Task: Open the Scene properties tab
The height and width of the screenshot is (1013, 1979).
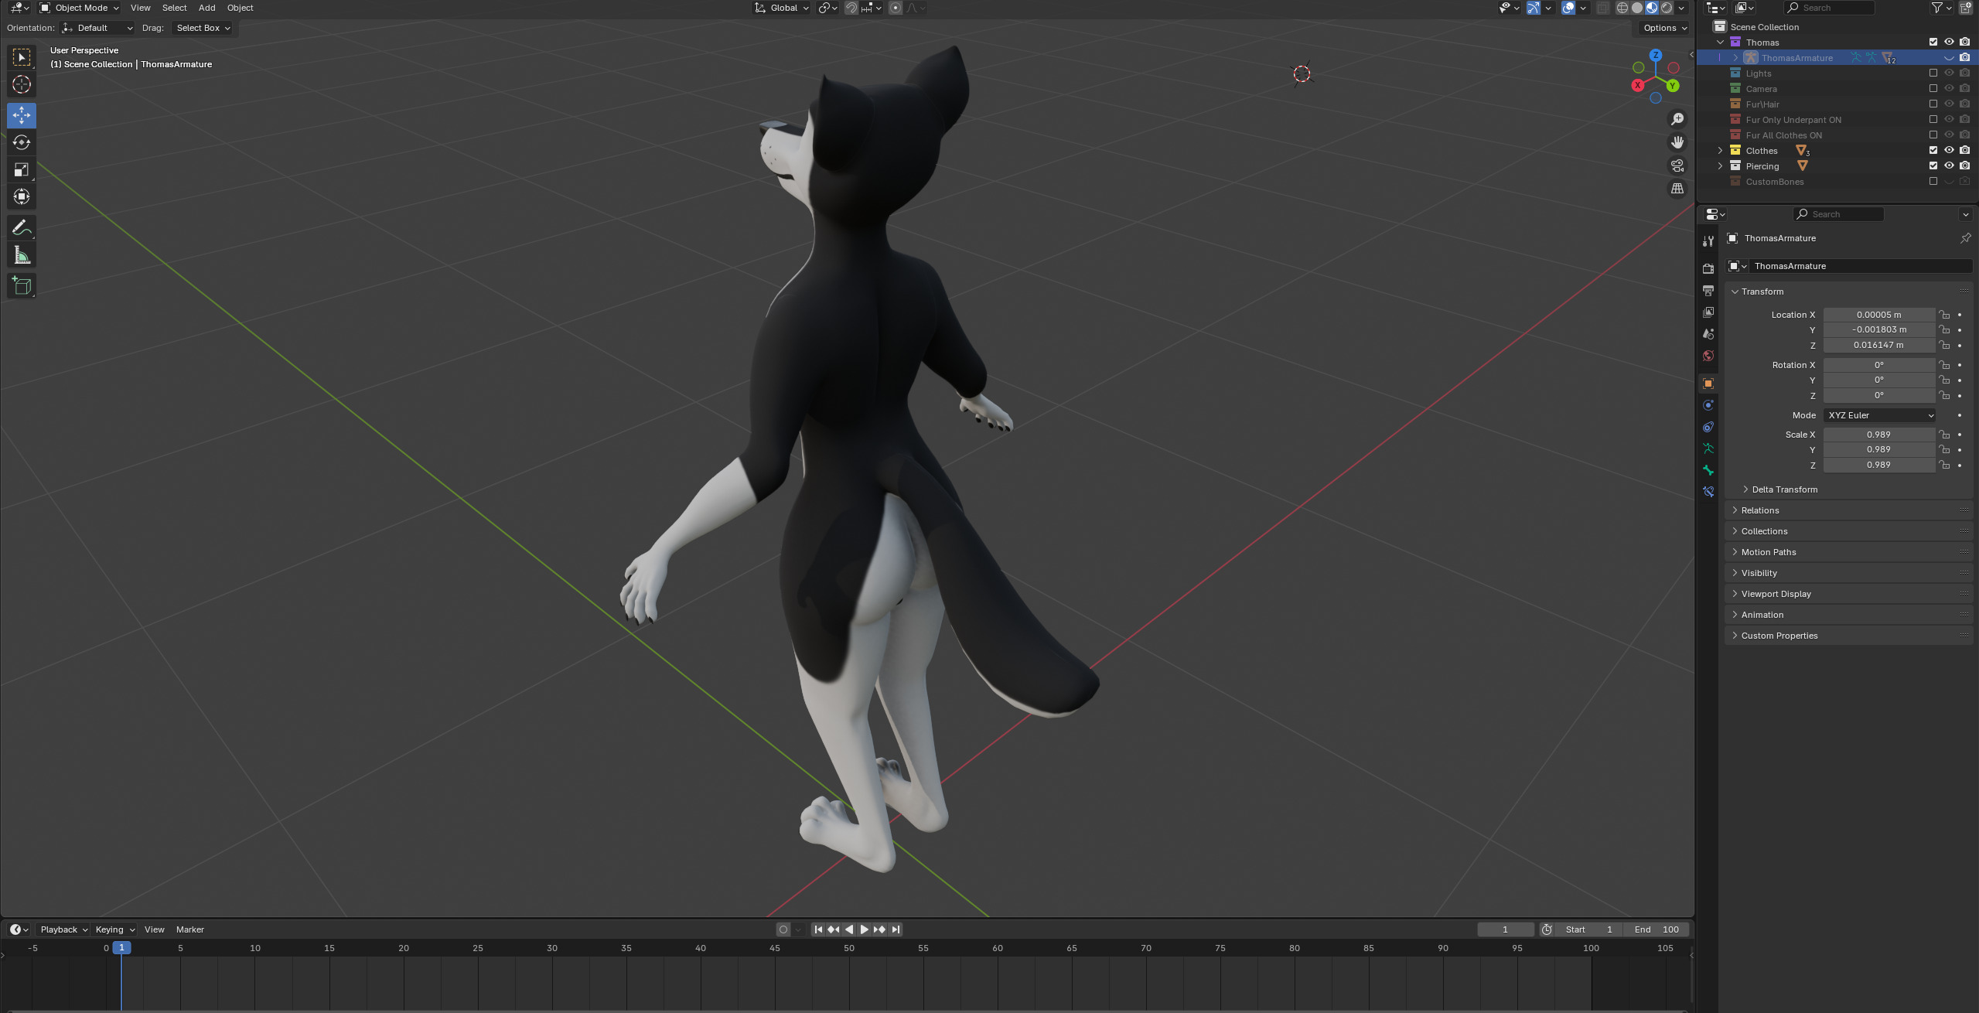Action: 1708,334
